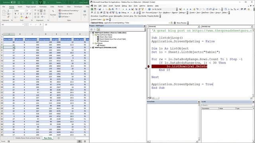Open VBA editor Debug menu
Image resolution: width=255 pixels, height=143 pixels.
pyautogui.click(x=124, y=6)
